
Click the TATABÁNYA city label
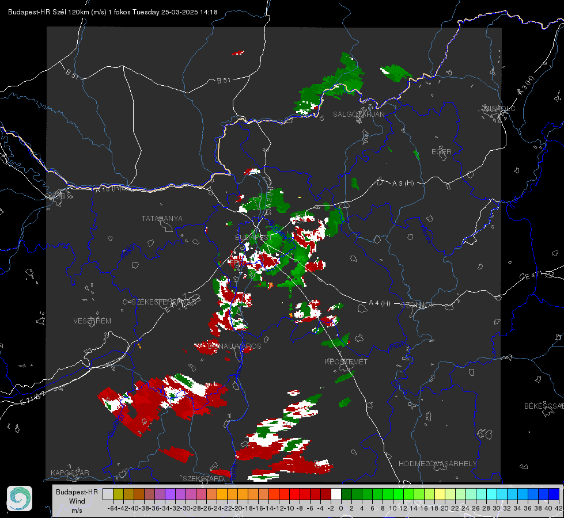point(162,219)
